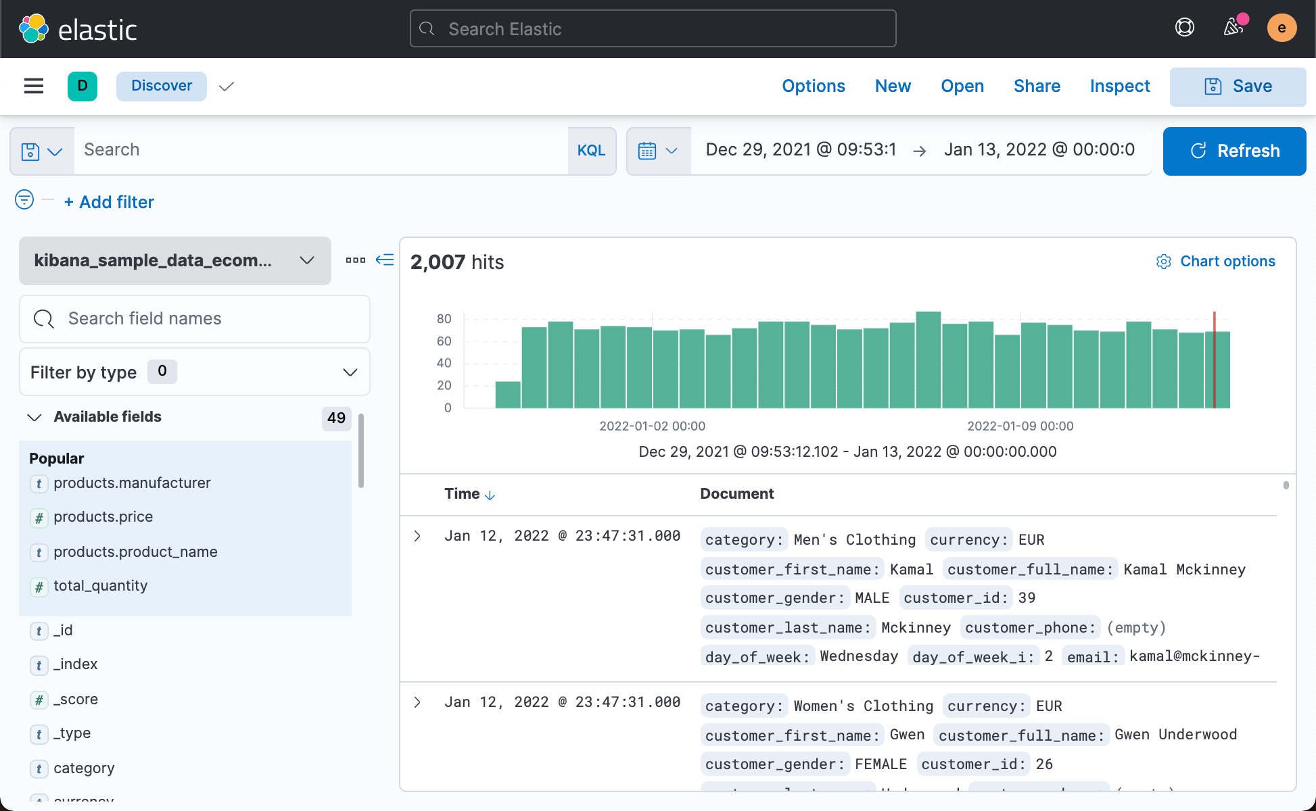
Task: Open the help icon in the top bar
Action: pos(1184,28)
